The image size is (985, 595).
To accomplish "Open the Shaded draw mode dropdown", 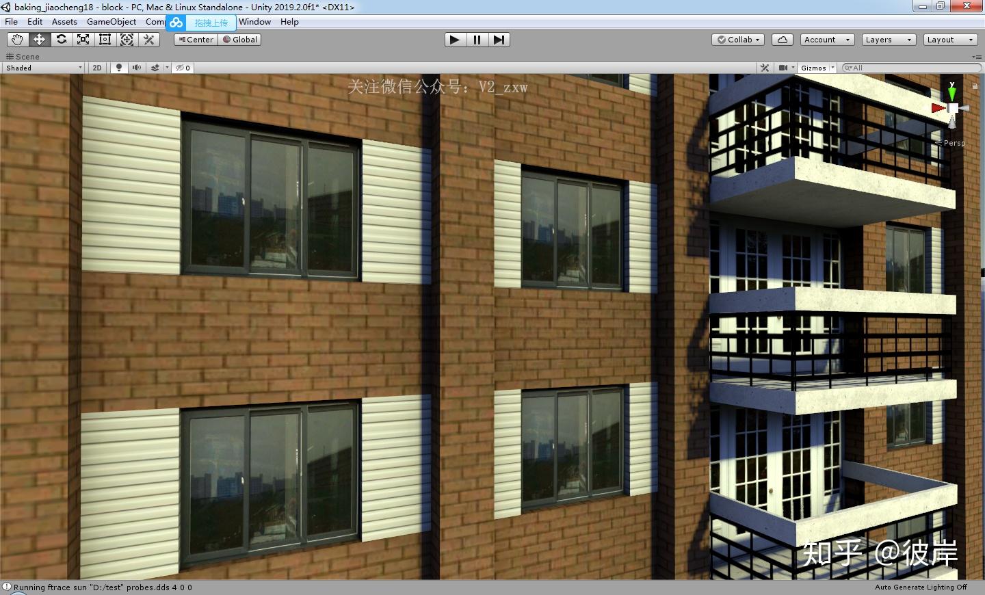I will (44, 68).
